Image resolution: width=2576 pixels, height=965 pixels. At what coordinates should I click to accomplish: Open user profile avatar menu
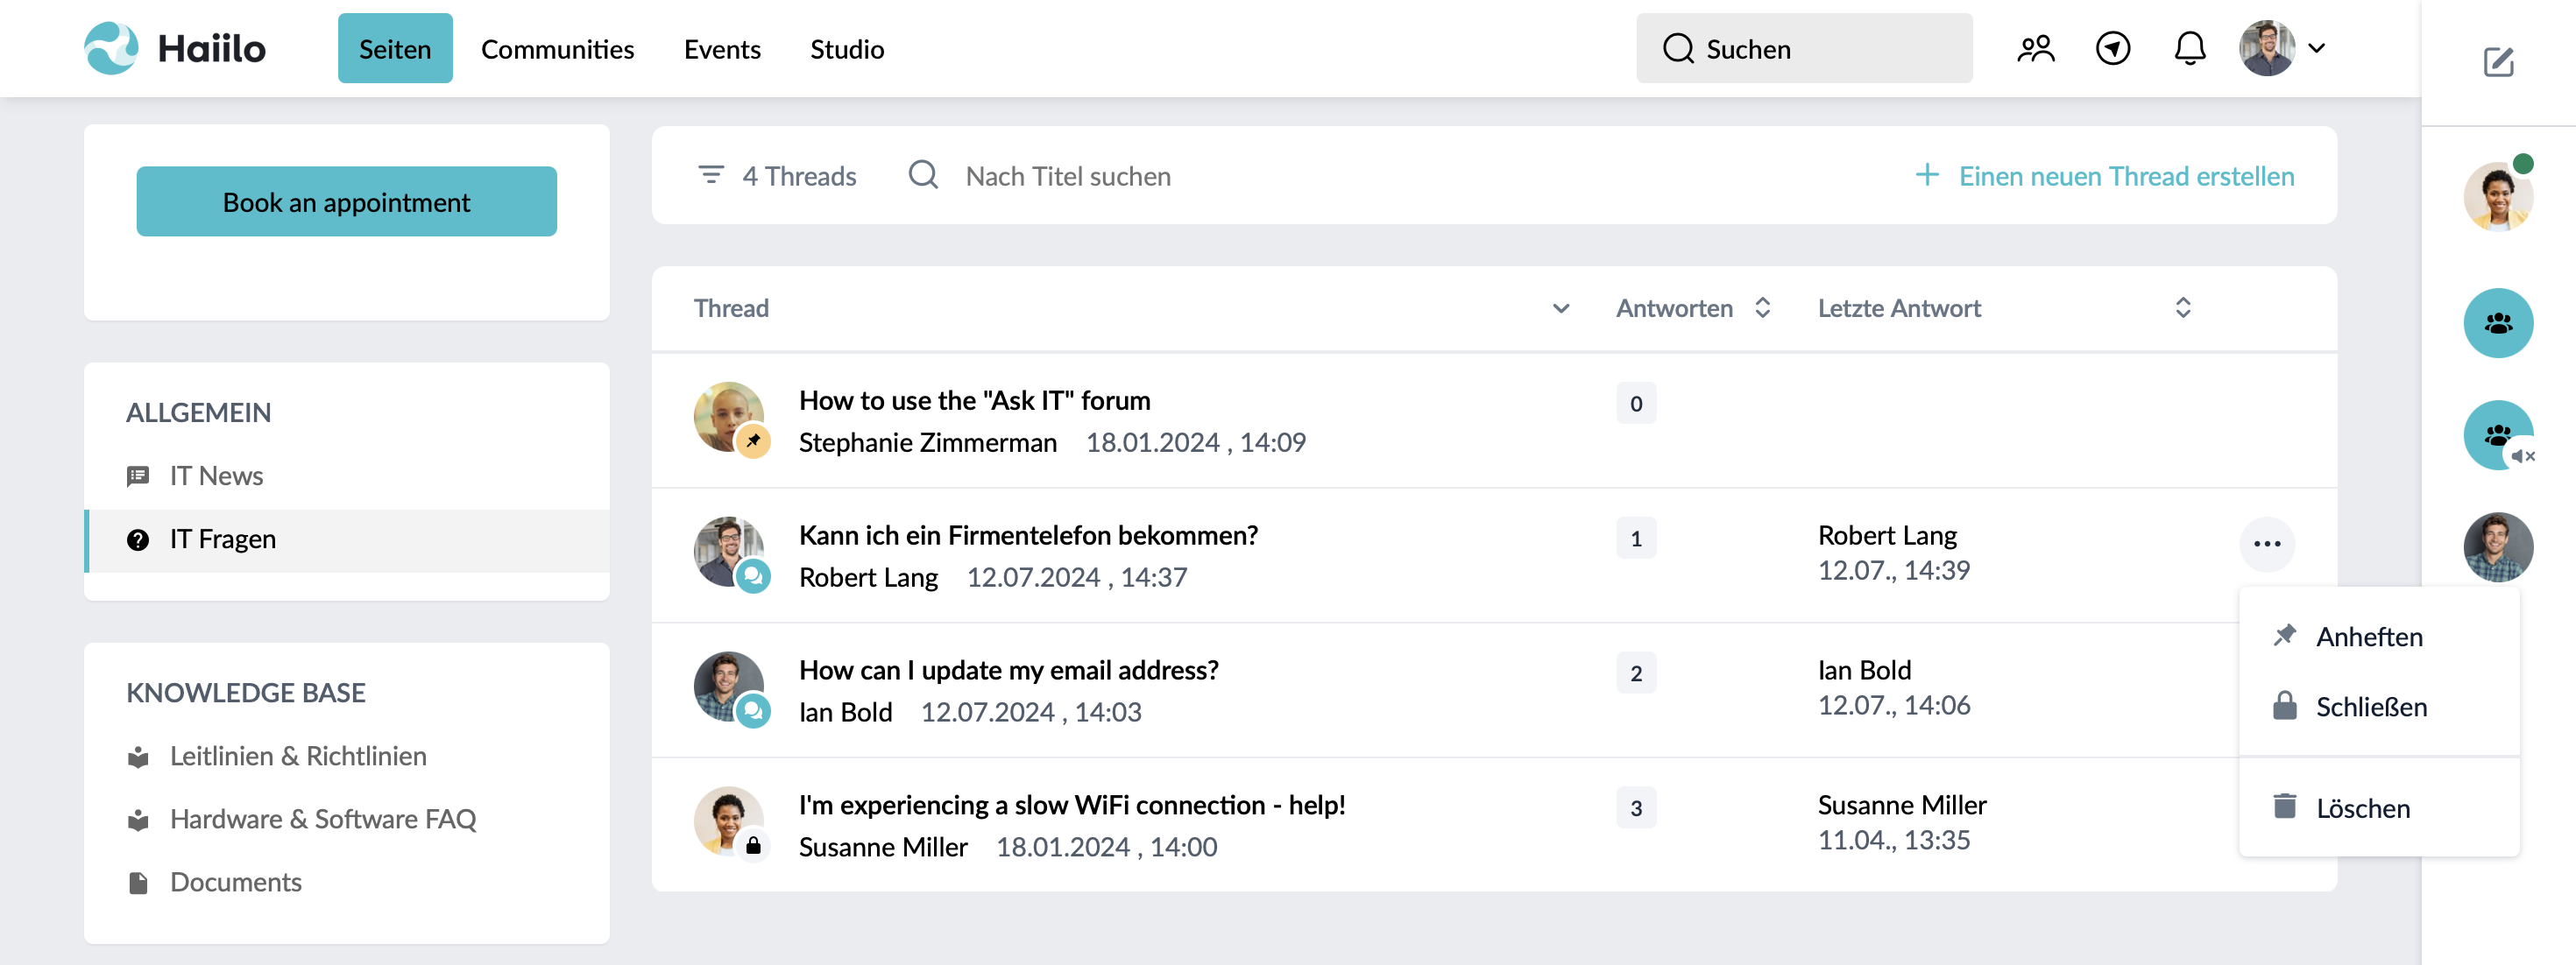pos(2267,48)
